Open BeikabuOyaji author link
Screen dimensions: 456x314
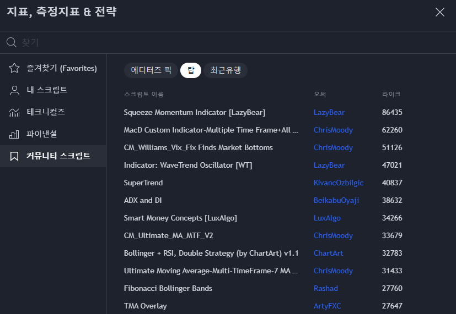pos(336,200)
